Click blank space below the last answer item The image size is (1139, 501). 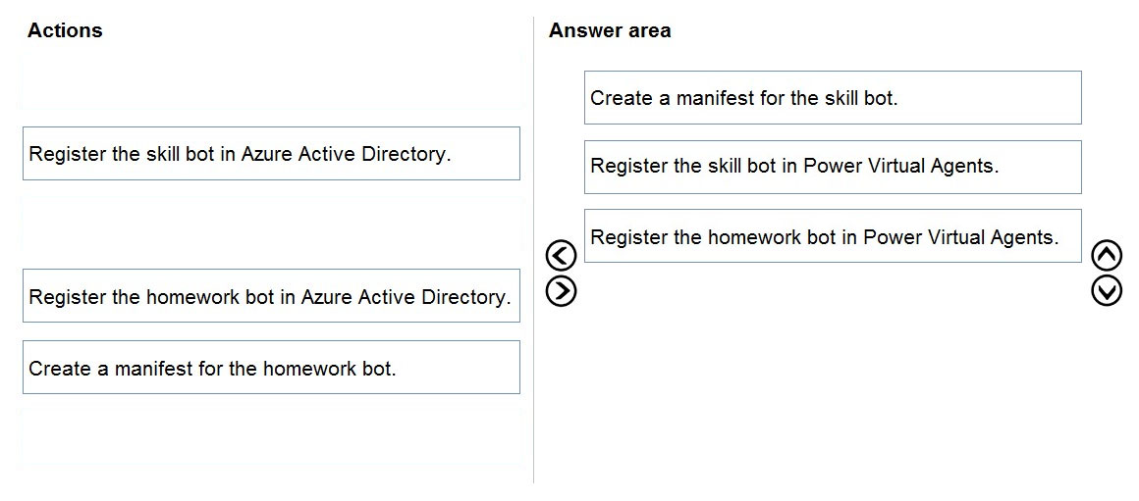(833, 363)
